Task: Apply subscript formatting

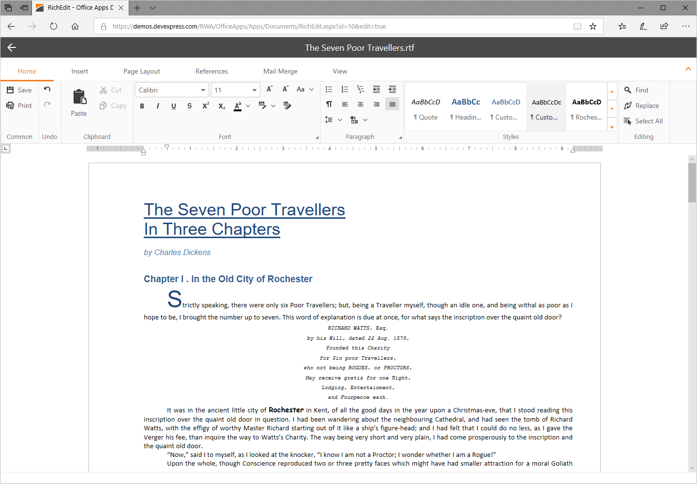Action: pyautogui.click(x=222, y=106)
